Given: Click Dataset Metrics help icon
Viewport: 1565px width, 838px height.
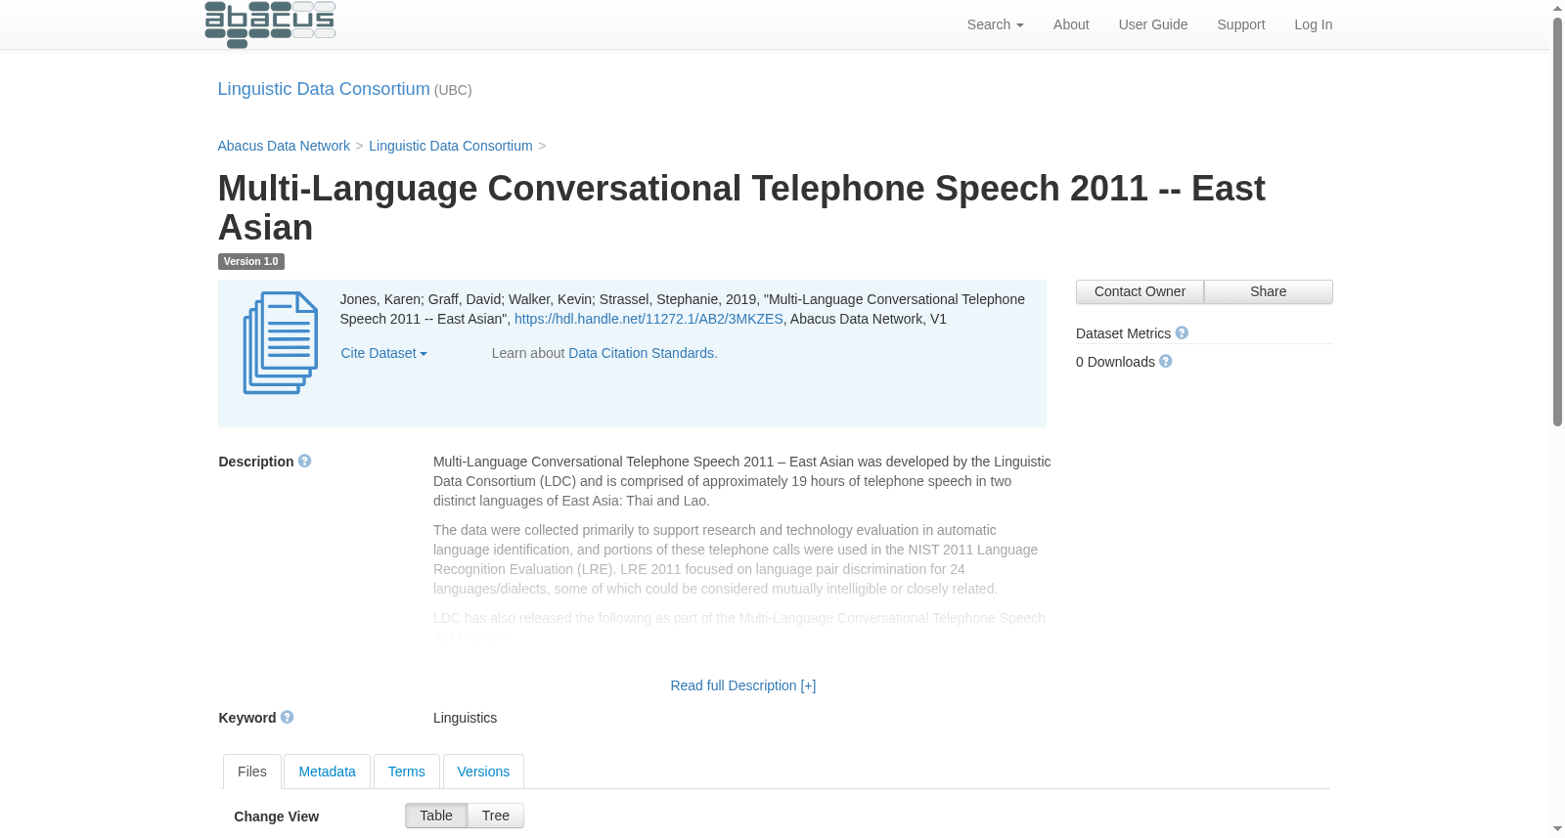Looking at the screenshot, I should [1182, 332].
